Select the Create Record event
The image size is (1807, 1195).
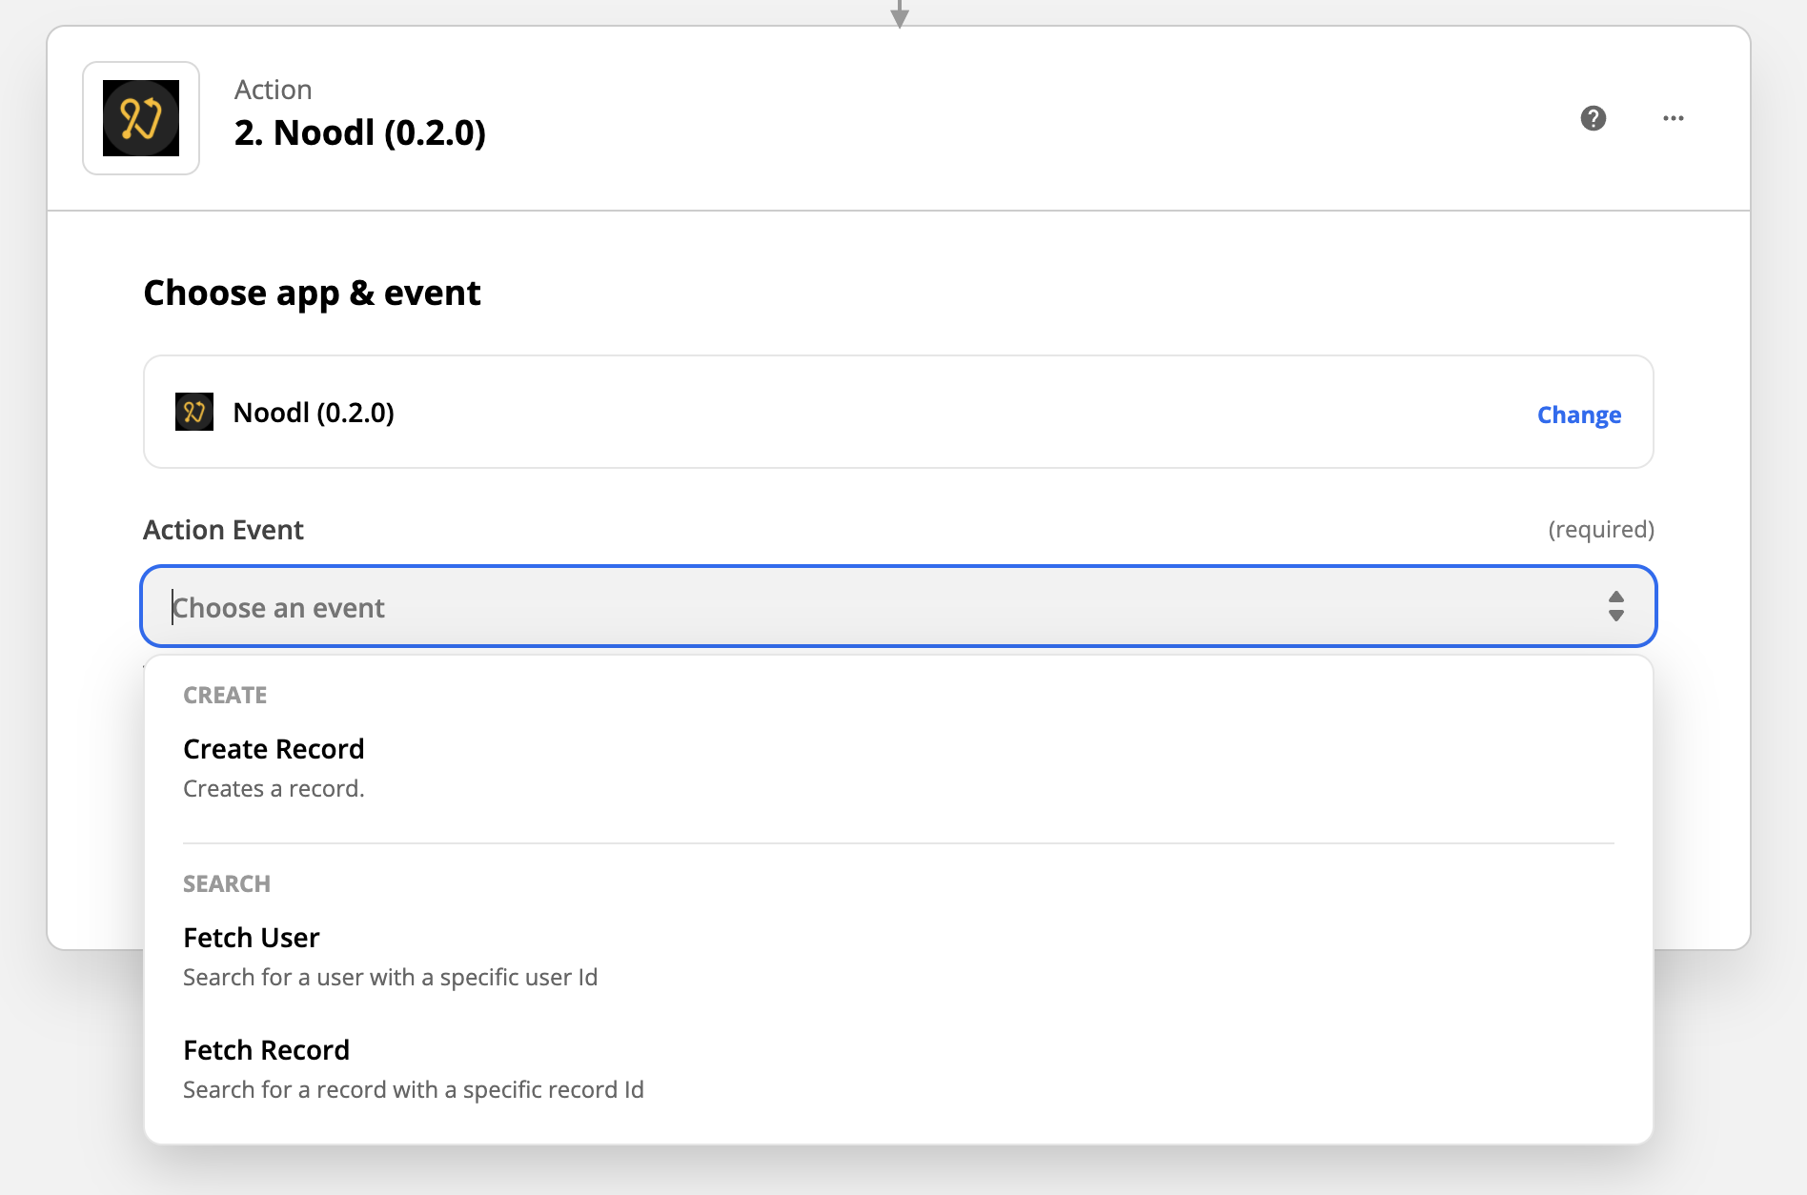click(274, 749)
